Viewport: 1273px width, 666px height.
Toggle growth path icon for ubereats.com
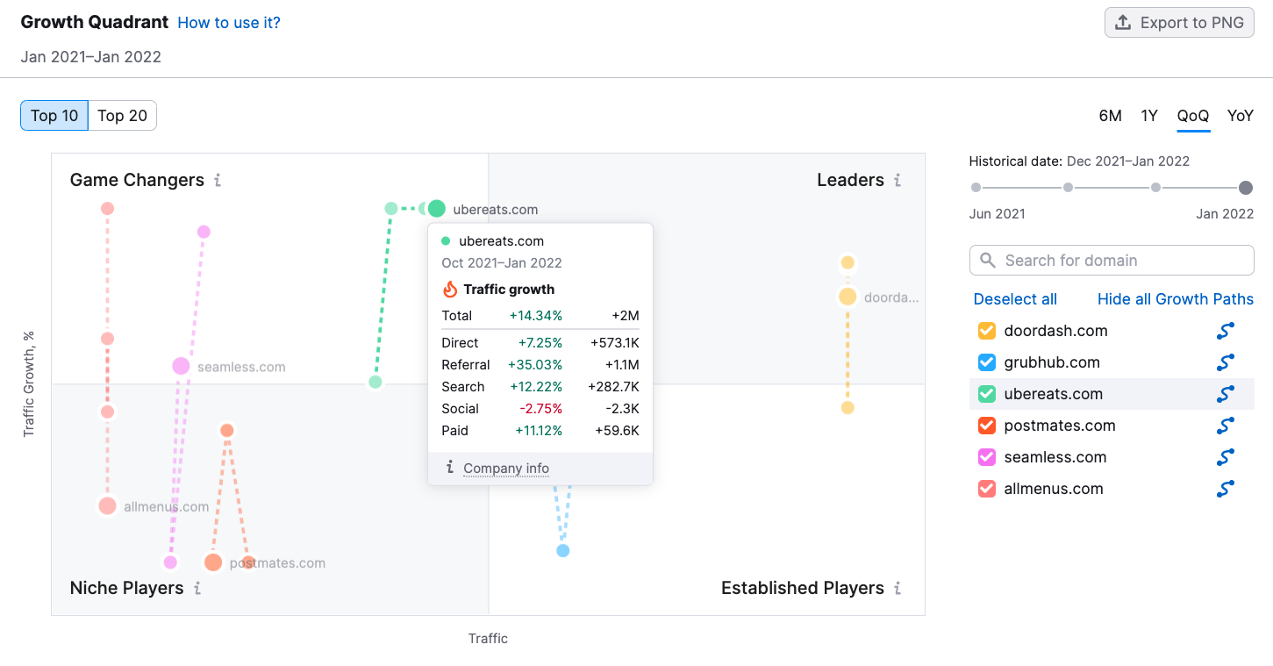click(x=1226, y=394)
